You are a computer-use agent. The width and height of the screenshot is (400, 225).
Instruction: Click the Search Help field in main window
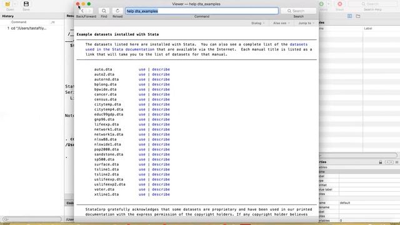372,4
